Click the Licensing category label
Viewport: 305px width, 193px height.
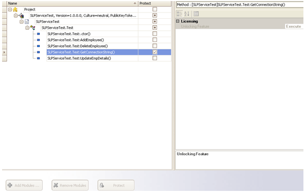click(x=189, y=21)
